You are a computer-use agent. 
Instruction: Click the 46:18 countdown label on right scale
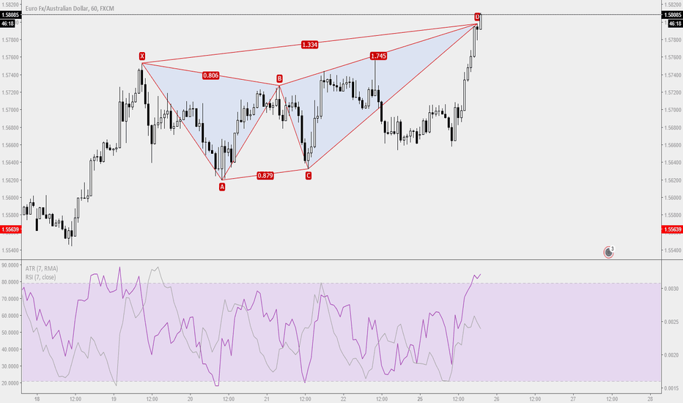pos(674,23)
